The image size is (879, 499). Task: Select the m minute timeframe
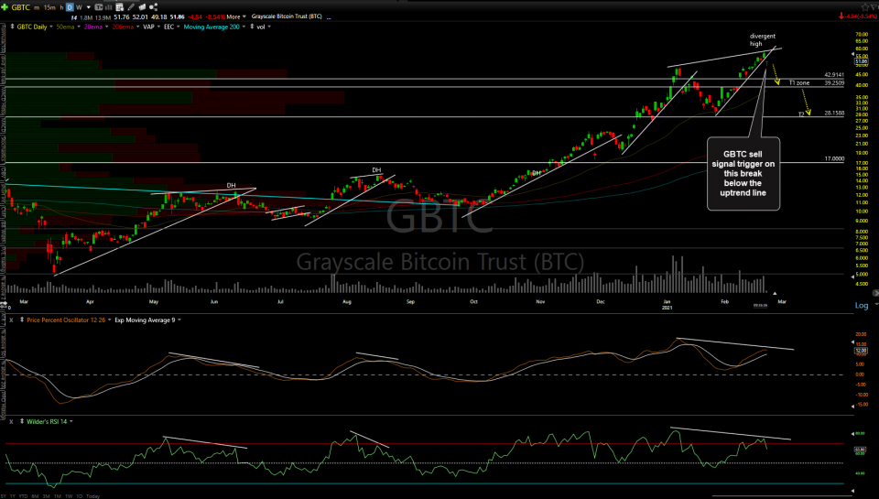point(37,8)
